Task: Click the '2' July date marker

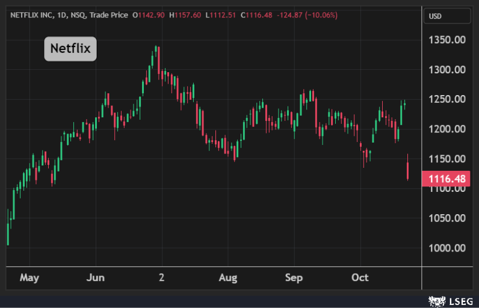Action: (x=161, y=278)
